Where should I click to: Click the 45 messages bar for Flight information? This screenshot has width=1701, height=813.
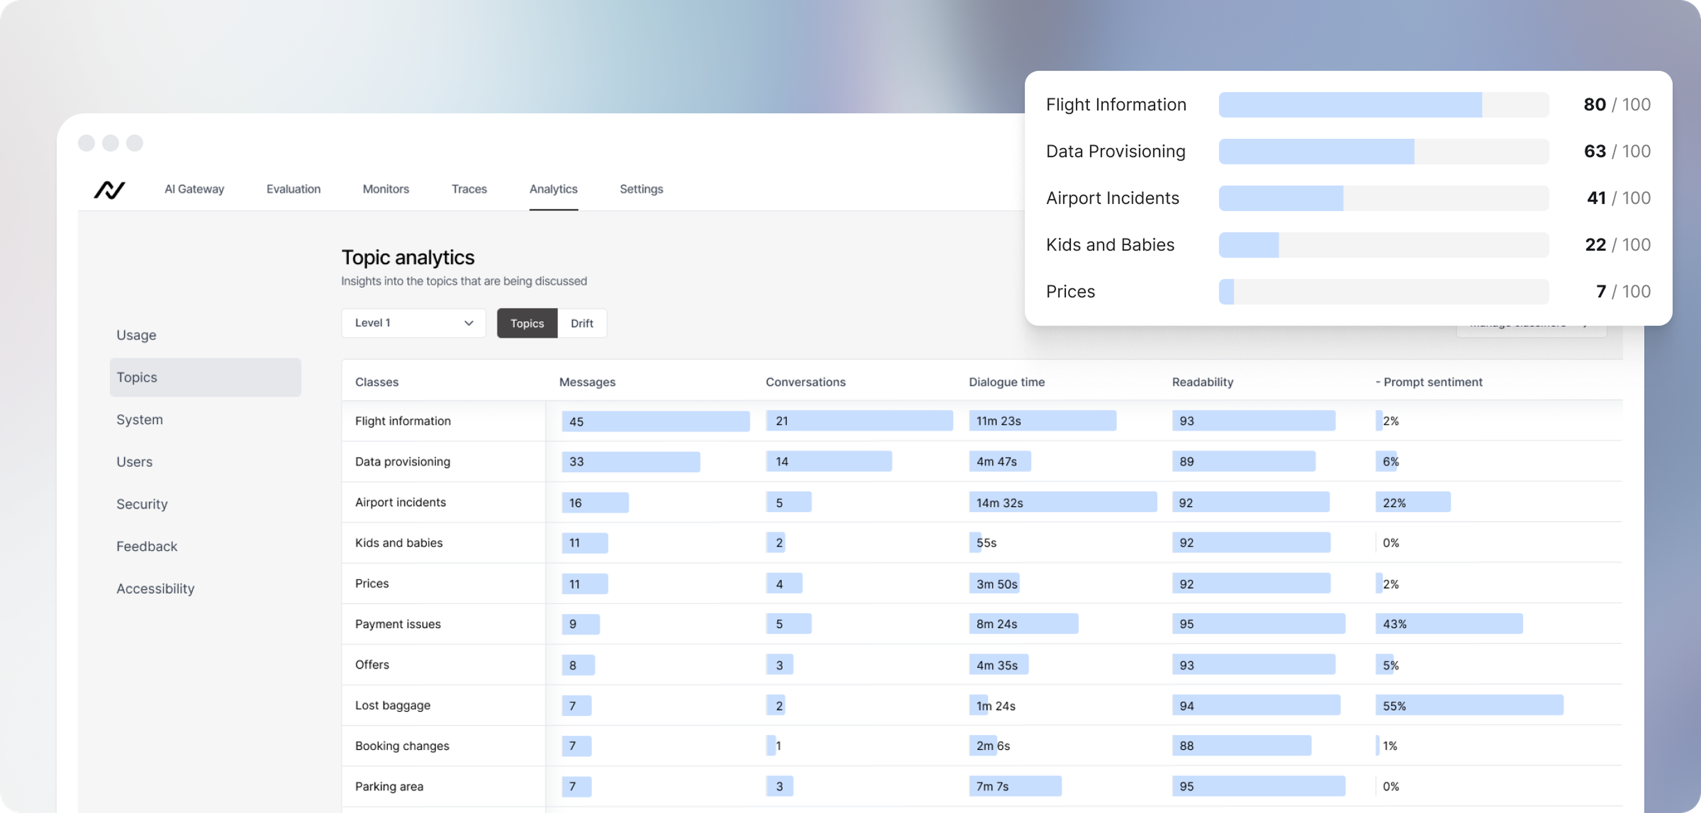(656, 421)
